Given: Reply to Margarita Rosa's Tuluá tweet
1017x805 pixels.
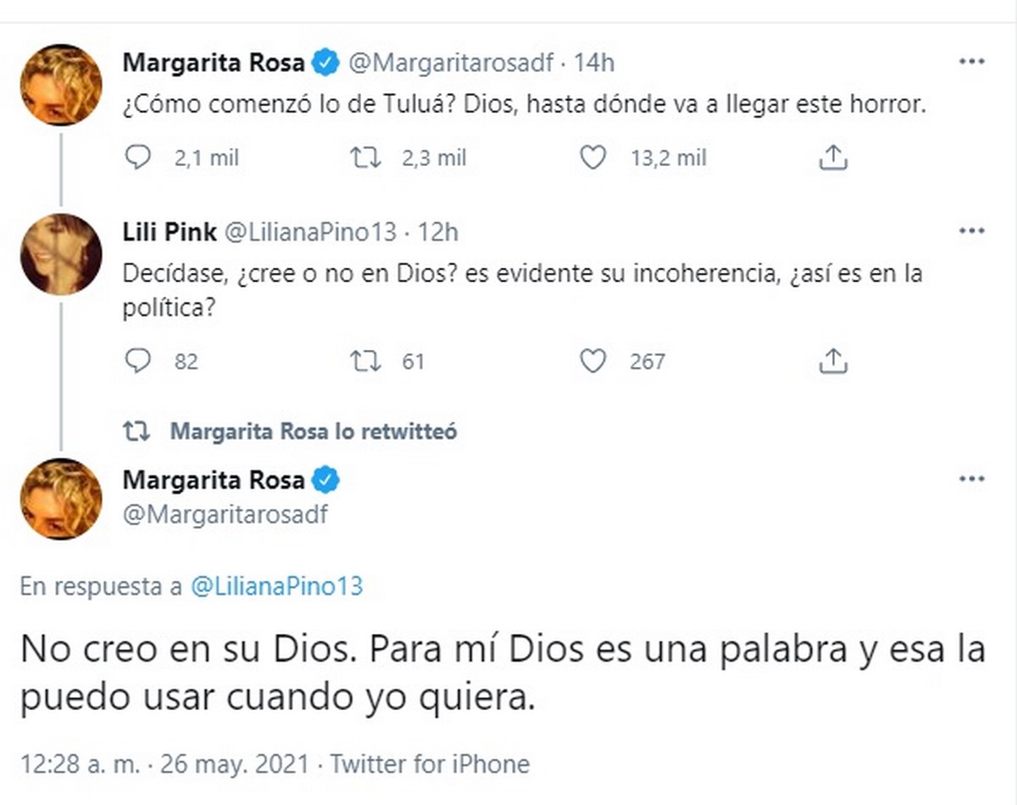Looking at the screenshot, I should 137,158.
